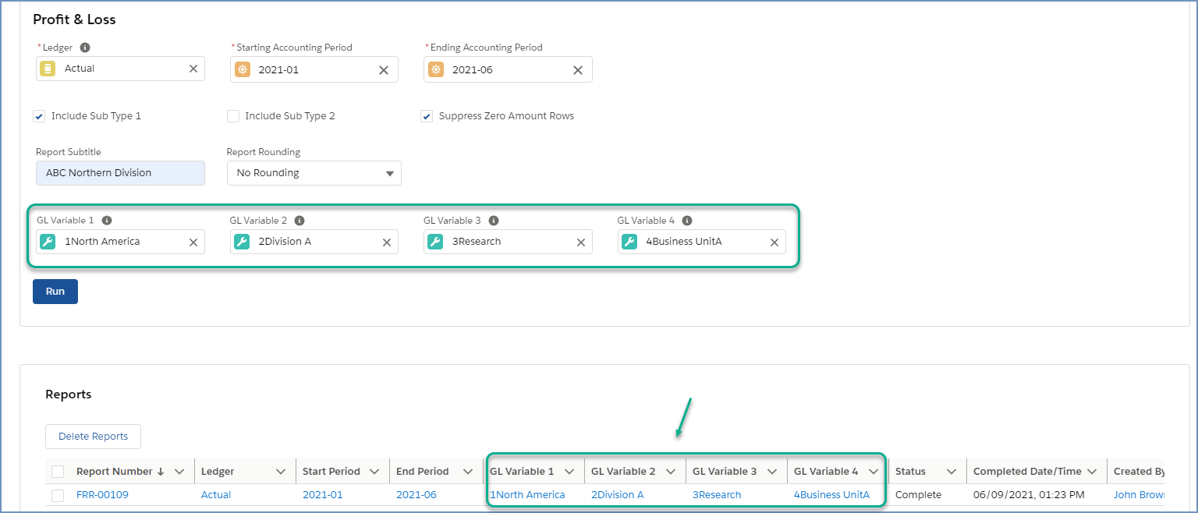Screen dimensions: 1198x513
Task: Clear the Actual ledger selection
Action: pos(193,69)
